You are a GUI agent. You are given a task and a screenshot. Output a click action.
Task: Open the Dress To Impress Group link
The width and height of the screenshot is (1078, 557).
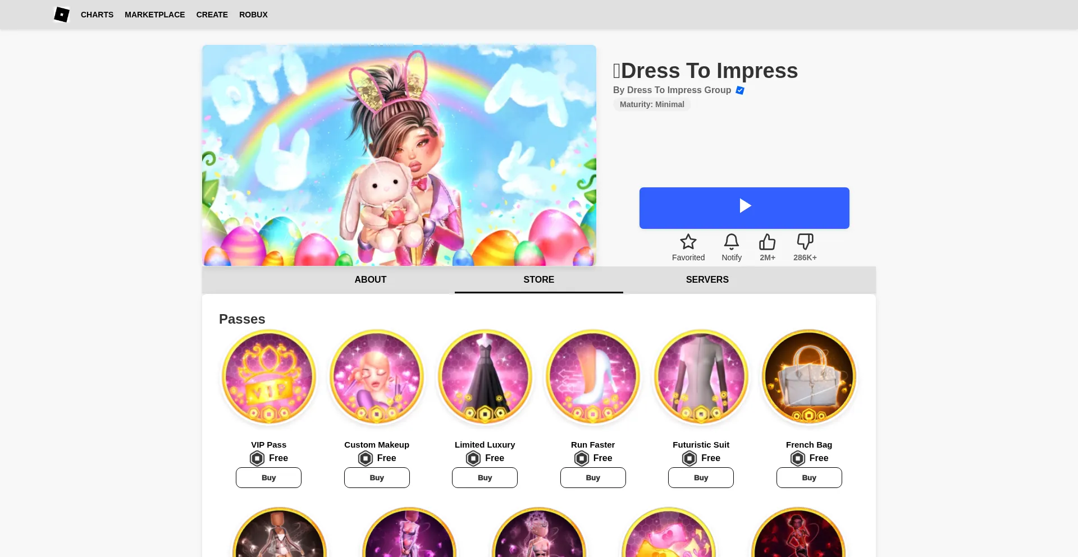pyautogui.click(x=679, y=90)
